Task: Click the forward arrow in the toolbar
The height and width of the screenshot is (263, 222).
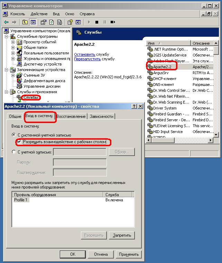Action: point(15,22)
